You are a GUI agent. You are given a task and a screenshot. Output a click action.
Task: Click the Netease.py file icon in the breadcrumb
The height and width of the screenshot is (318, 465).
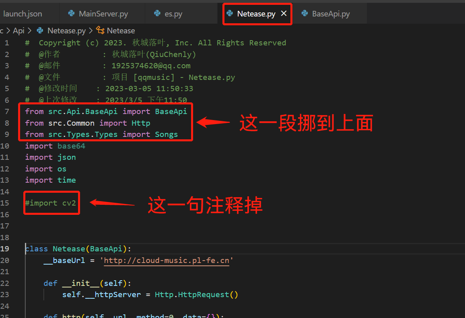(39, 31)
